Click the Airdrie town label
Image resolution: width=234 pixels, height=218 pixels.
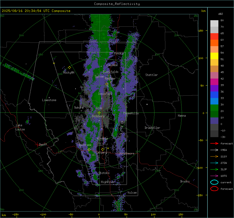pyautogui.click(x=102, y=138)
